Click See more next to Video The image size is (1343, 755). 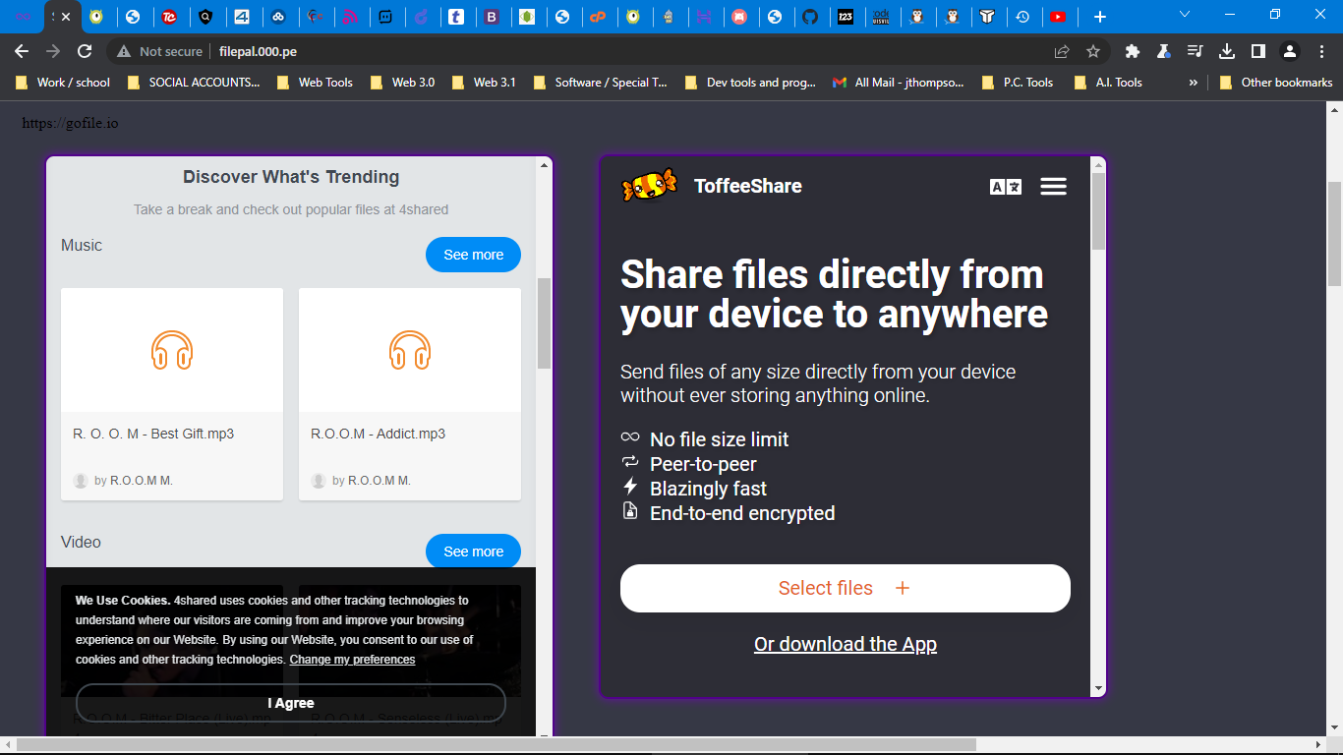pyautogui.click(x=473, y=552)
